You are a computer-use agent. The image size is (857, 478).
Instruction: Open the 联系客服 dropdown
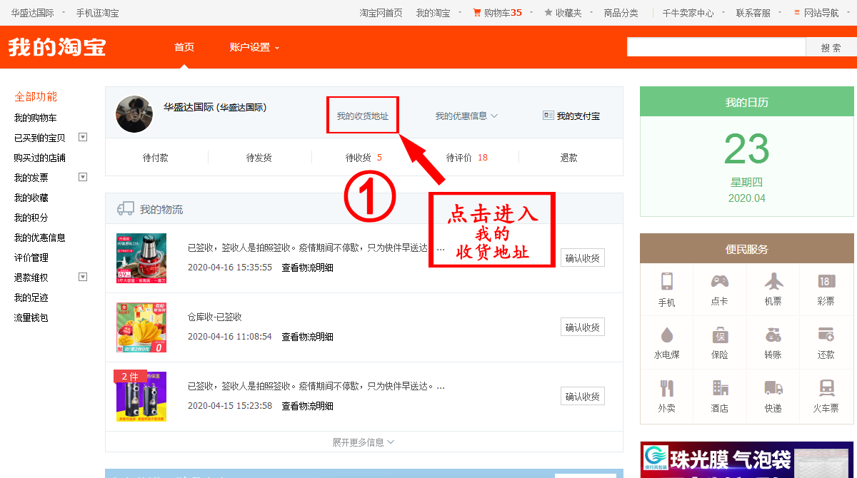point(758,13)
